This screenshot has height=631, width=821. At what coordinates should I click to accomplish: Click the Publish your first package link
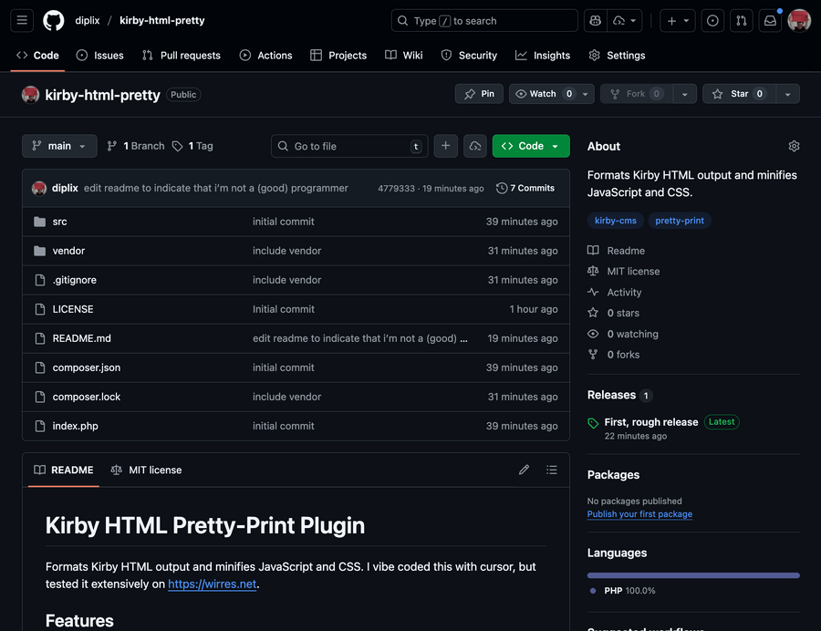click(639, 514)
